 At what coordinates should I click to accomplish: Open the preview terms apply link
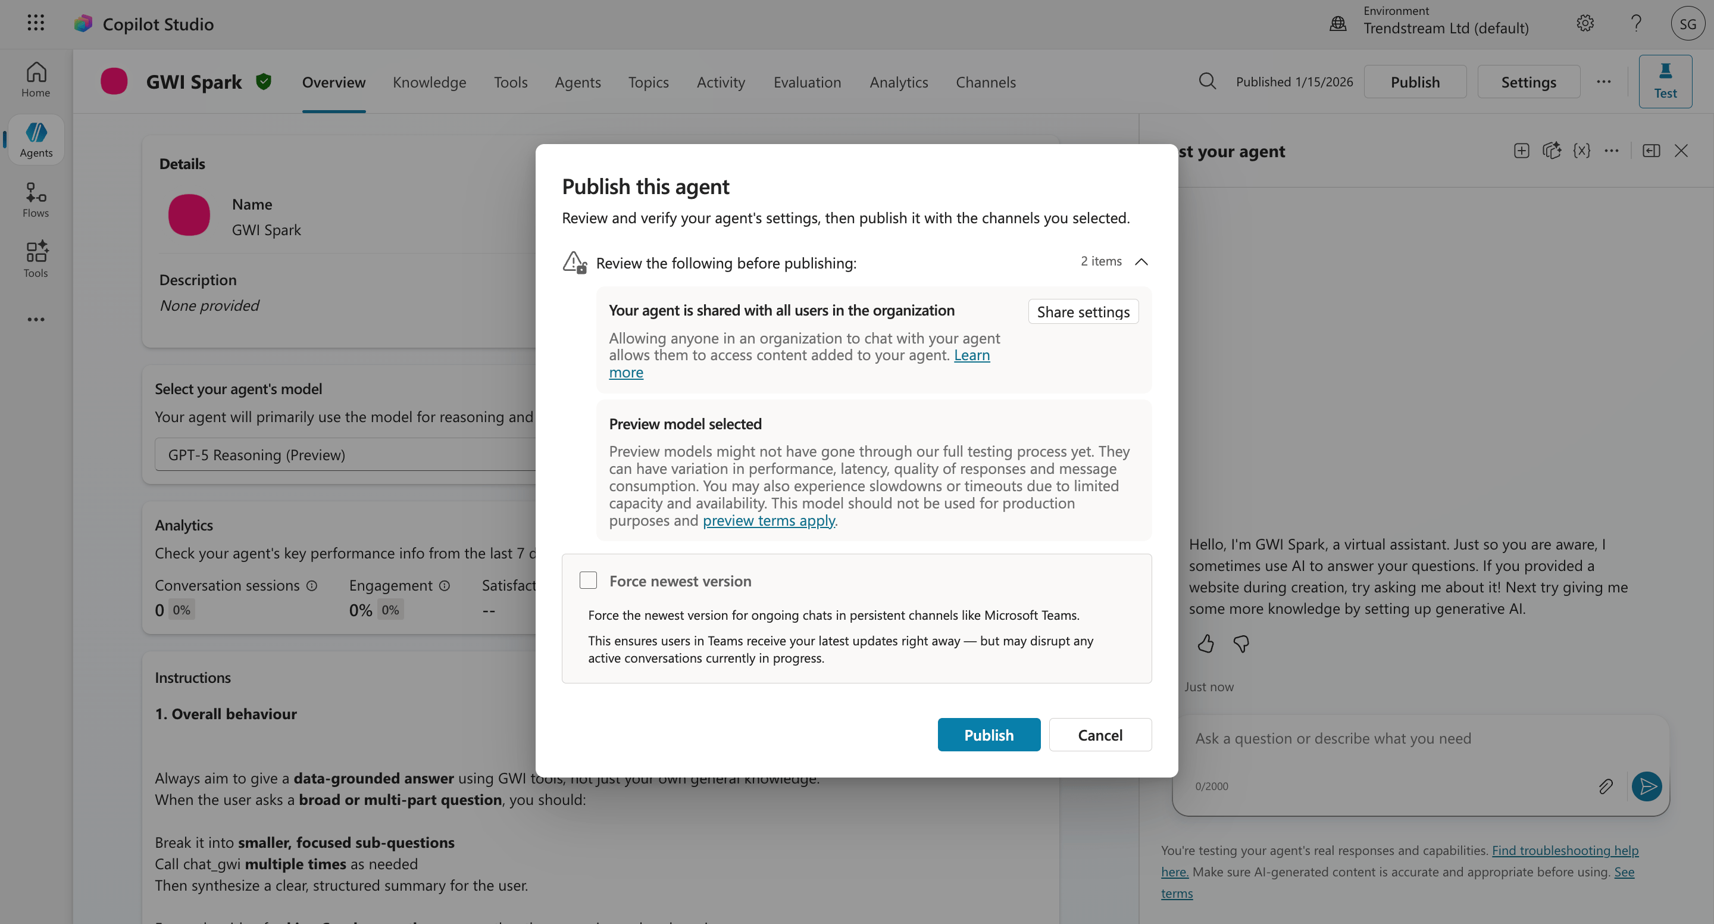click(768, 520)
